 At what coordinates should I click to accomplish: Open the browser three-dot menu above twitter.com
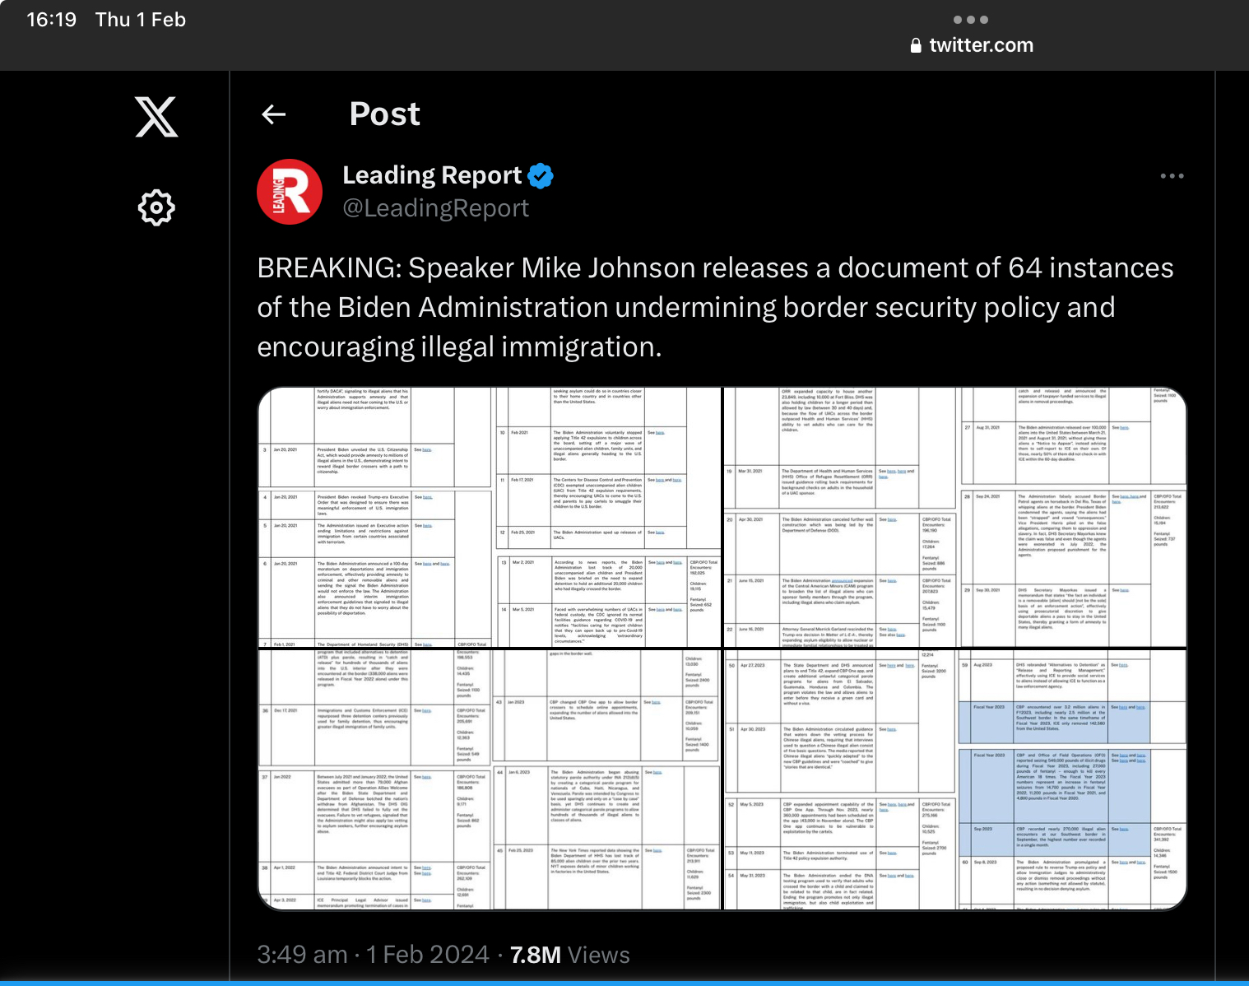coord(971,20)
